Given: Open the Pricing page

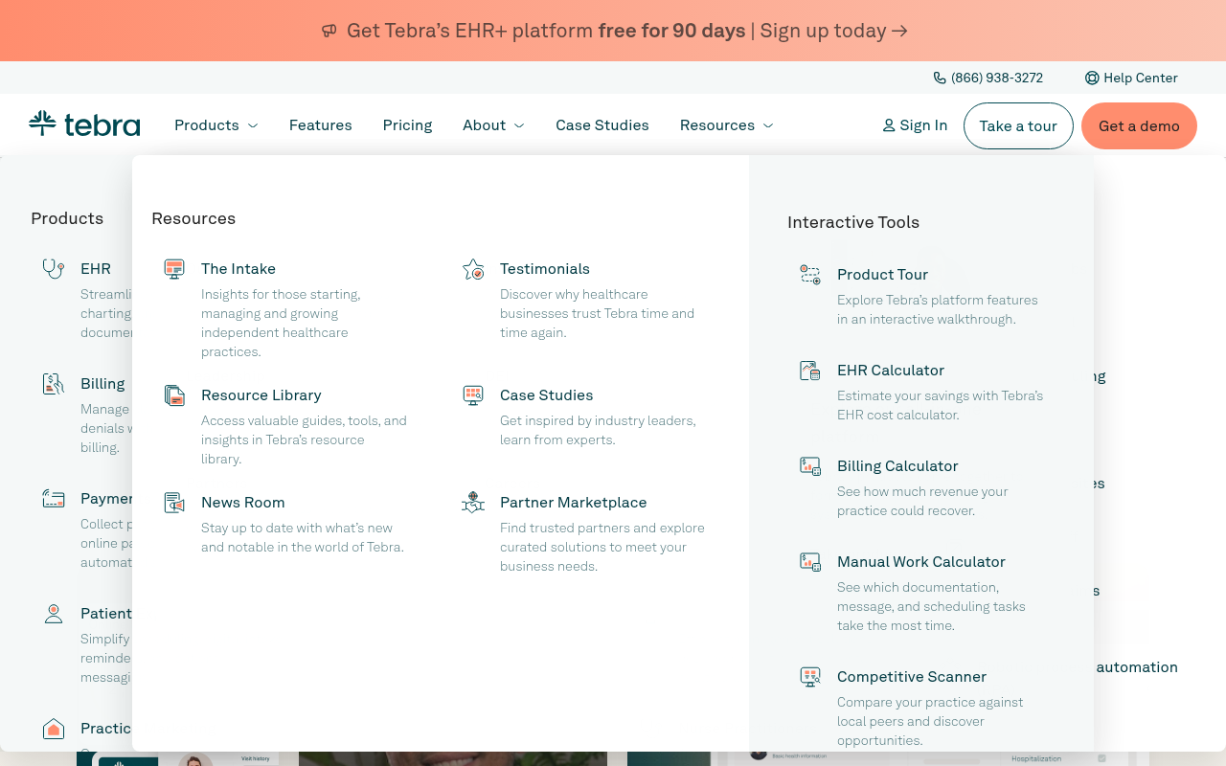Looking at the screenshot, I should click(407, 125).
